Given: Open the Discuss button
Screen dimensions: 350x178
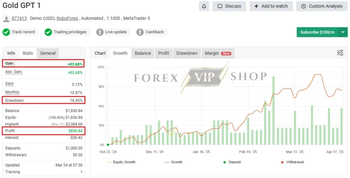Looking at the screenshot, I should click(x=229, y=6).
